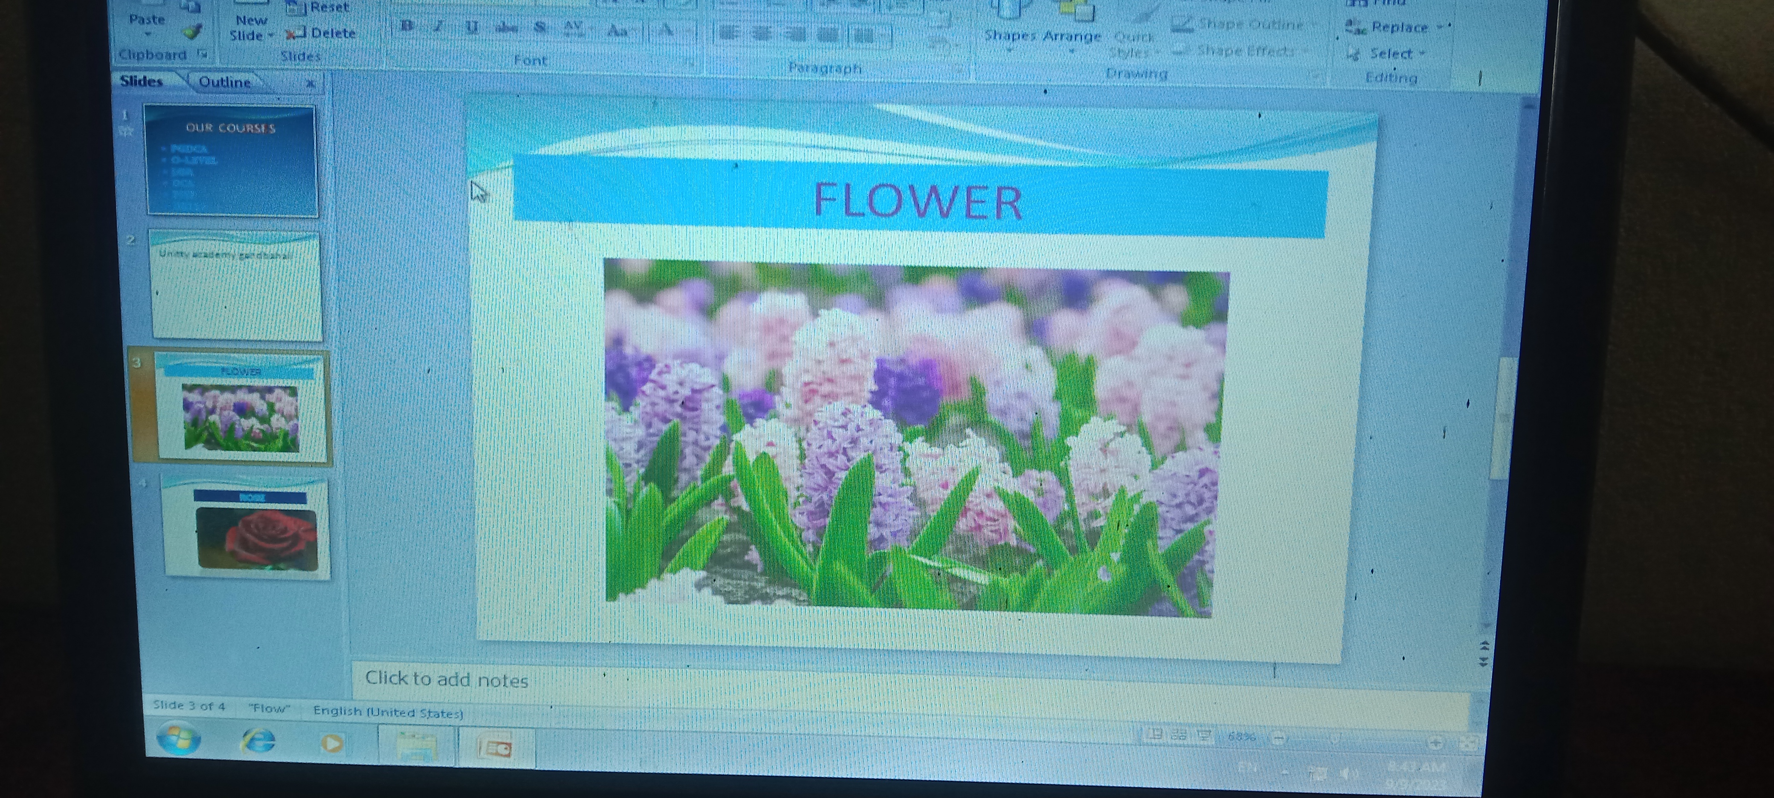Screen dimensions: 1774x798
Task: Switch to the Outline tab
Action: point(224,82)
